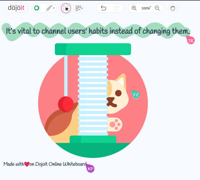Click the cat scratching post illustration
The image size is (200, 180).
click(93, 100)
